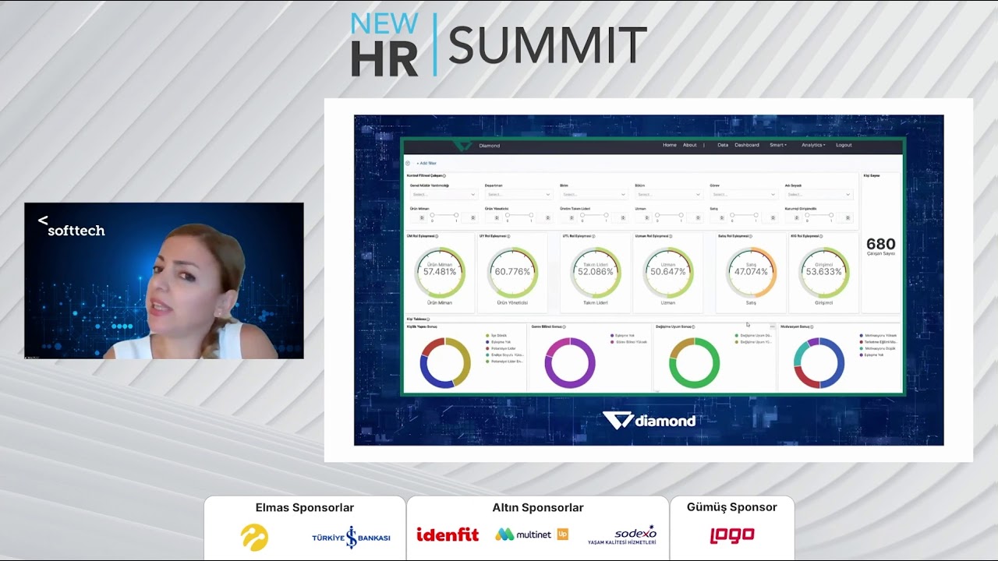Viewport: 998px width, 561px height.
Task: Click the softtech logo on the speaker video
Action: pos(72,227)
